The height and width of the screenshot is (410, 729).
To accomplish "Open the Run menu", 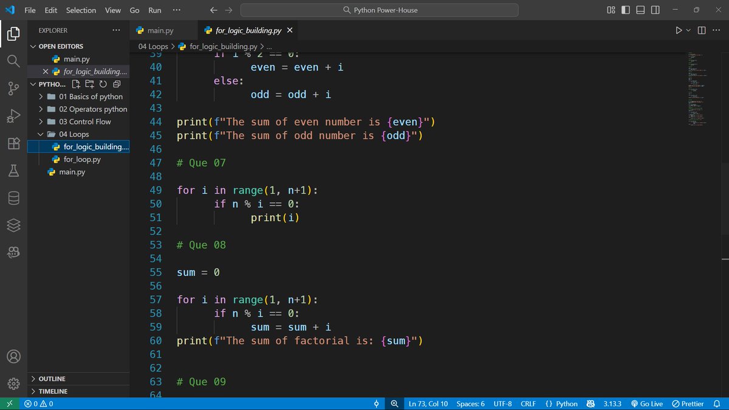I will (155, 10).
